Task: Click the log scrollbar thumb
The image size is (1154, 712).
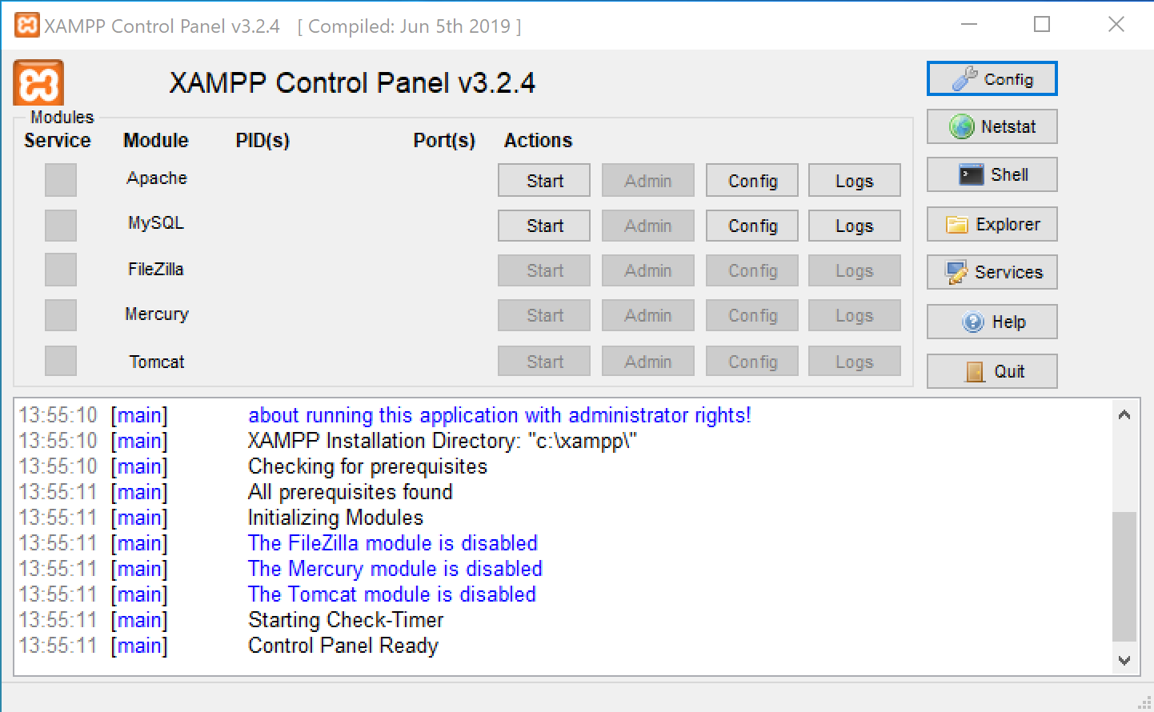Action: [x=1124, y=576]
